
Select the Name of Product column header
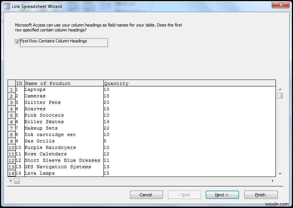(64, 83)
